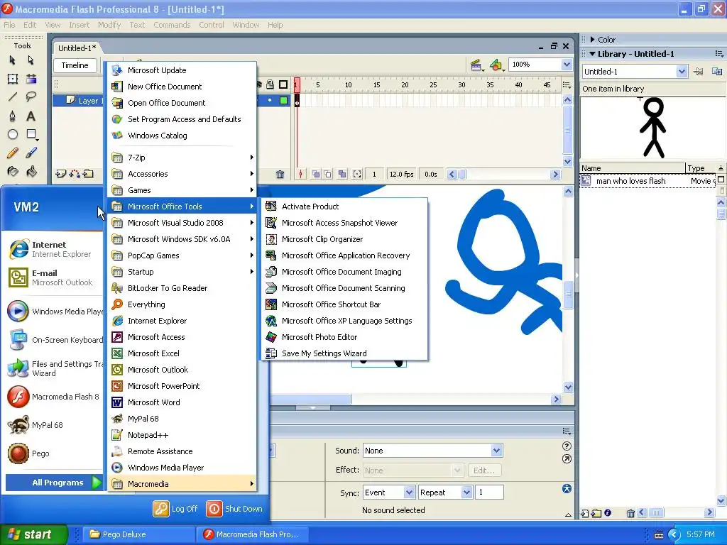Collapse the Library - Untitled-1 panel
The height and width of the screenshot is (545, 727).
coord(592,54)
